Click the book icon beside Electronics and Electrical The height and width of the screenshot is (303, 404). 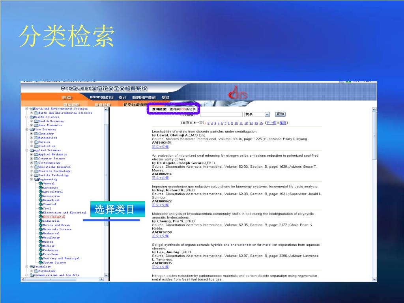click(41, 213)
